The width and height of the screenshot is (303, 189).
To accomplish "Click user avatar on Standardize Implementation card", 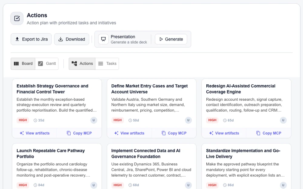I will pos(283,185).
